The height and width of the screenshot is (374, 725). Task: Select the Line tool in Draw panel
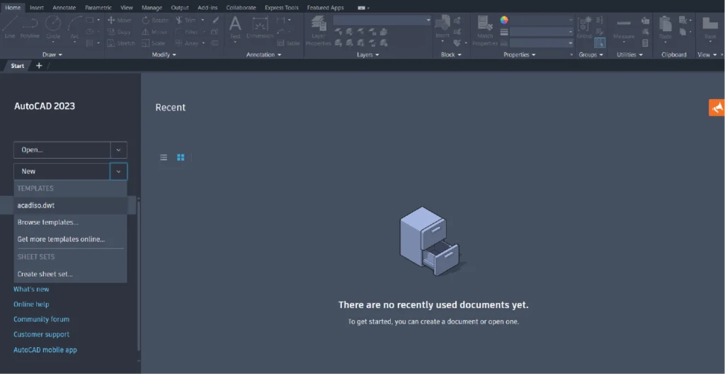coord(10,28)
